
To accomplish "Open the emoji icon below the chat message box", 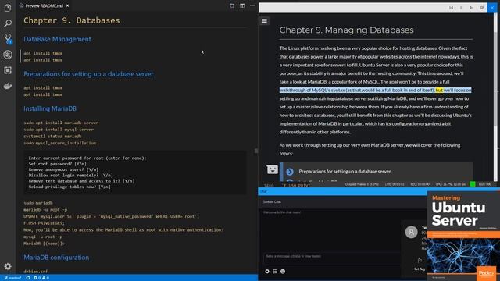I will [x=283, y=272].
